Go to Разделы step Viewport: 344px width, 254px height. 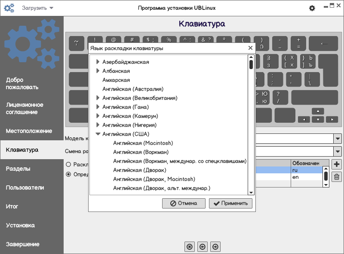pos(18,169)
